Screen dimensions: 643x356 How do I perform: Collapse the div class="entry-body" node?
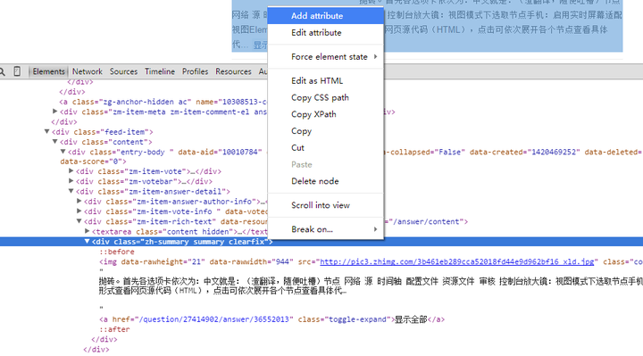click(63, 152)
